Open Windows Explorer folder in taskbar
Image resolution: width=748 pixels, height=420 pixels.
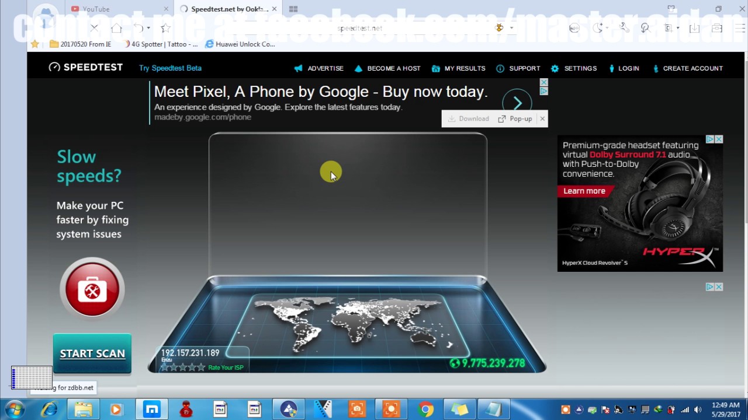83,409
